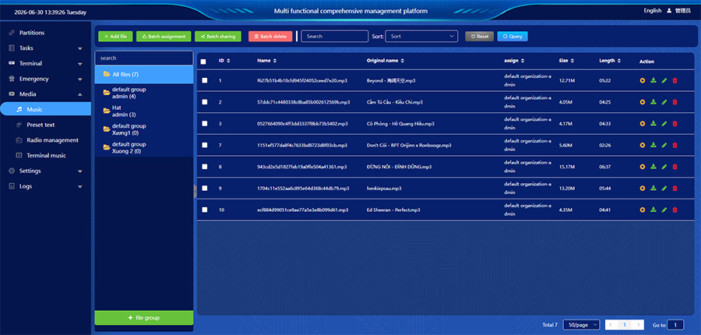Screen dimensions: 701x335
Task: Edit the Cô Phòng entry
Action: coord(664,123)
